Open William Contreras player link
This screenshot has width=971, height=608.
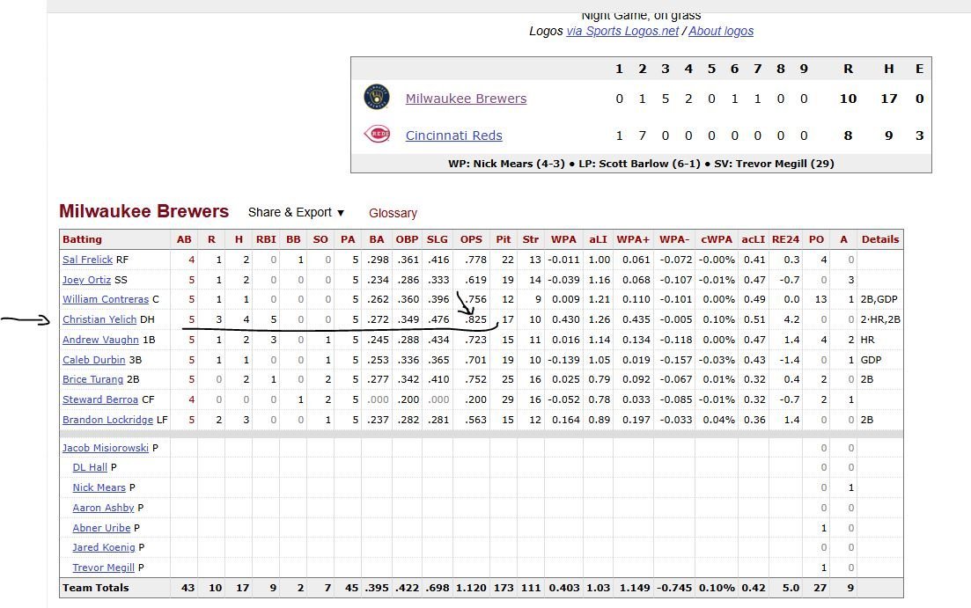pos(106,299)
